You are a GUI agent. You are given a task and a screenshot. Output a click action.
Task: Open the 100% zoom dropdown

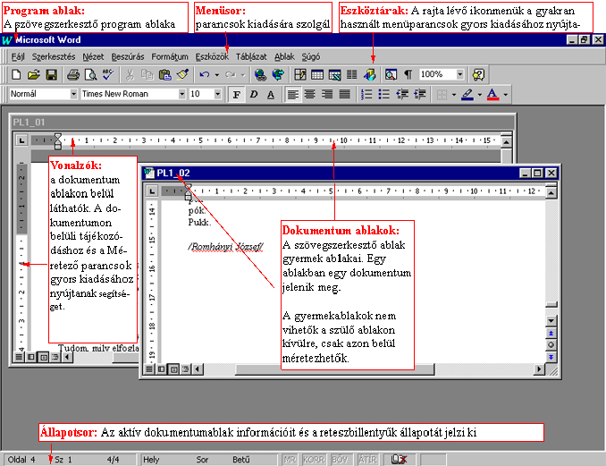[459, 75]
